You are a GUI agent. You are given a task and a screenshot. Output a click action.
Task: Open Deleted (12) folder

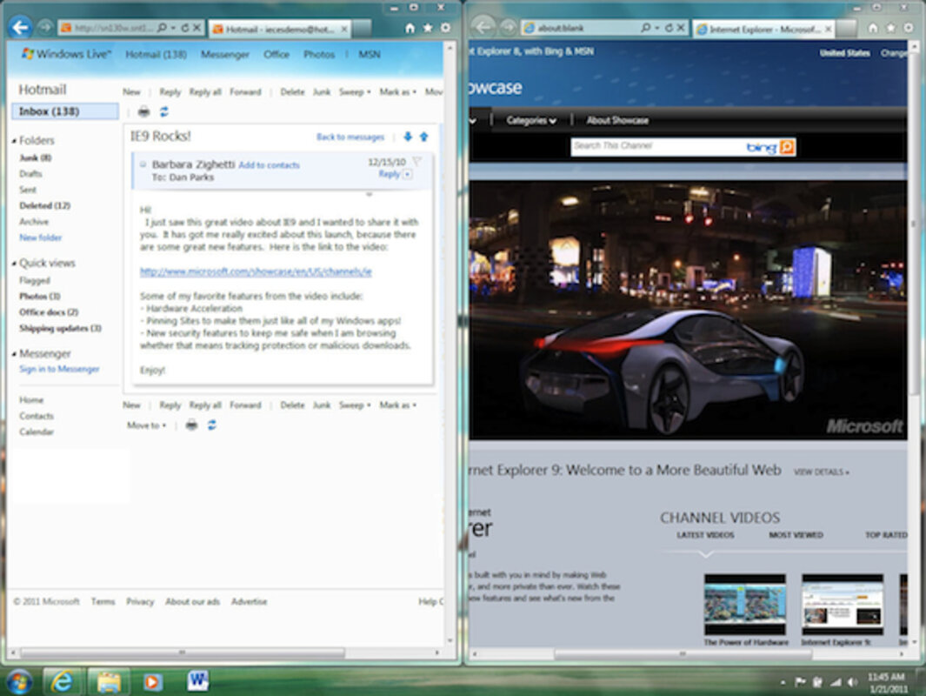pyautogui.click(x=44, y=205)
